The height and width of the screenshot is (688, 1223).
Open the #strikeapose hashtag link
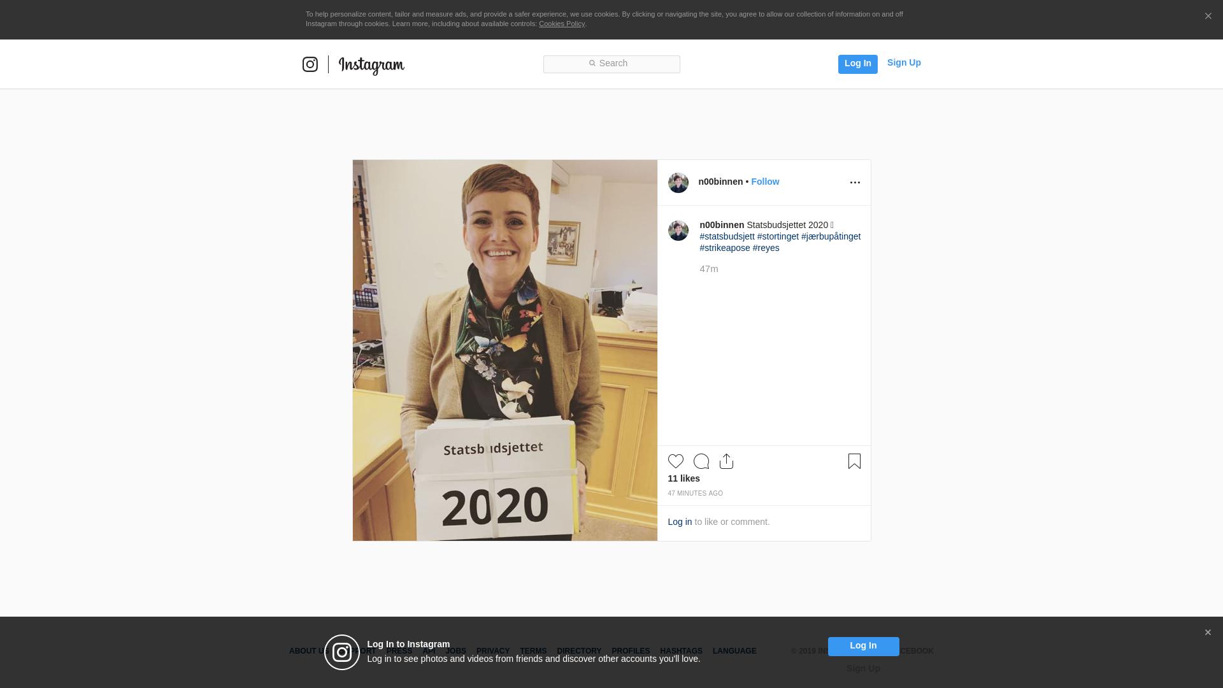click(x=725, y=248)
